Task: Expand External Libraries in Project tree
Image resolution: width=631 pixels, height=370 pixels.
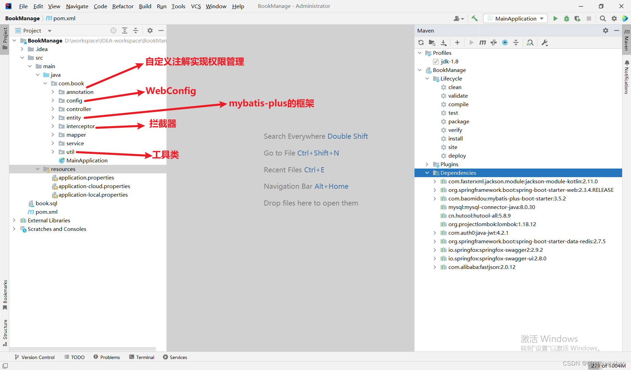Action: [14, 220]
